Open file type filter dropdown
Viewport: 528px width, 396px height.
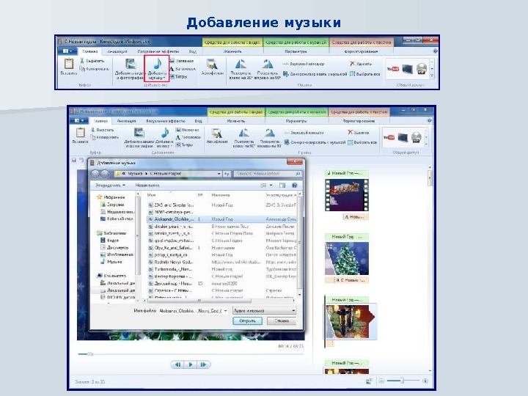coord(264,311)
